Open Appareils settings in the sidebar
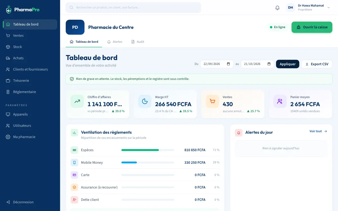338x211 pixels. [x=30, y=114]
